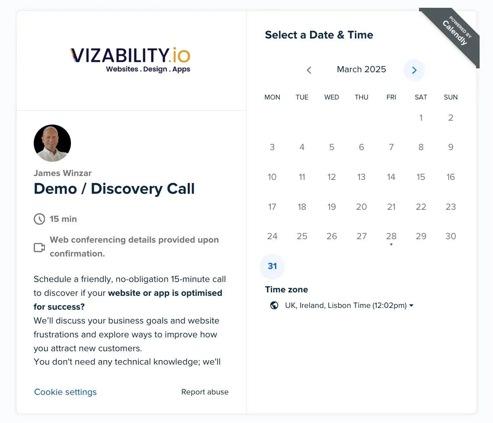This screenshot has width=493, height=423.
Task: Click date 6 in the calendar
Action: pyautogui.click(x=362, y=147)
